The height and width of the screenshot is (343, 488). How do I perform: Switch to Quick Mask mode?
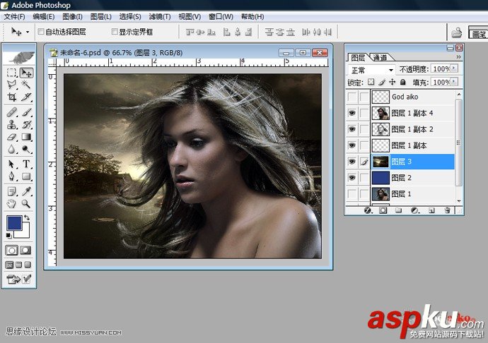pyautogui.click(x=25, y=250)
